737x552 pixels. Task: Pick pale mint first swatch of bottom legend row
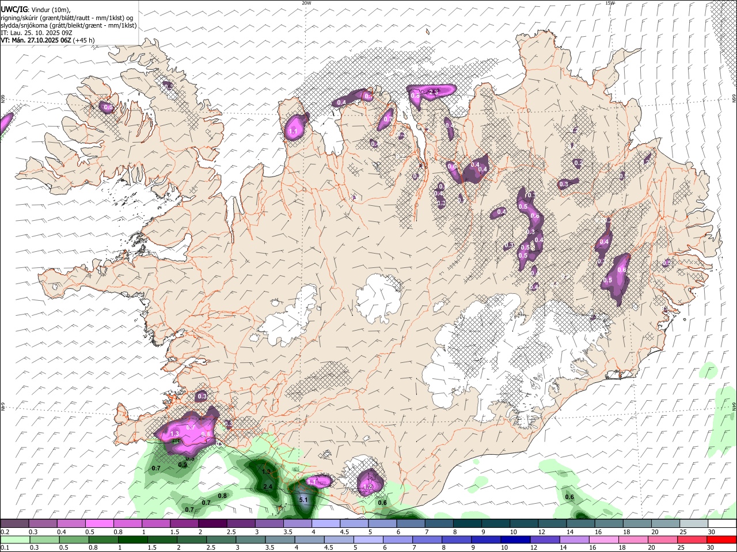click(x=14, y=539)
